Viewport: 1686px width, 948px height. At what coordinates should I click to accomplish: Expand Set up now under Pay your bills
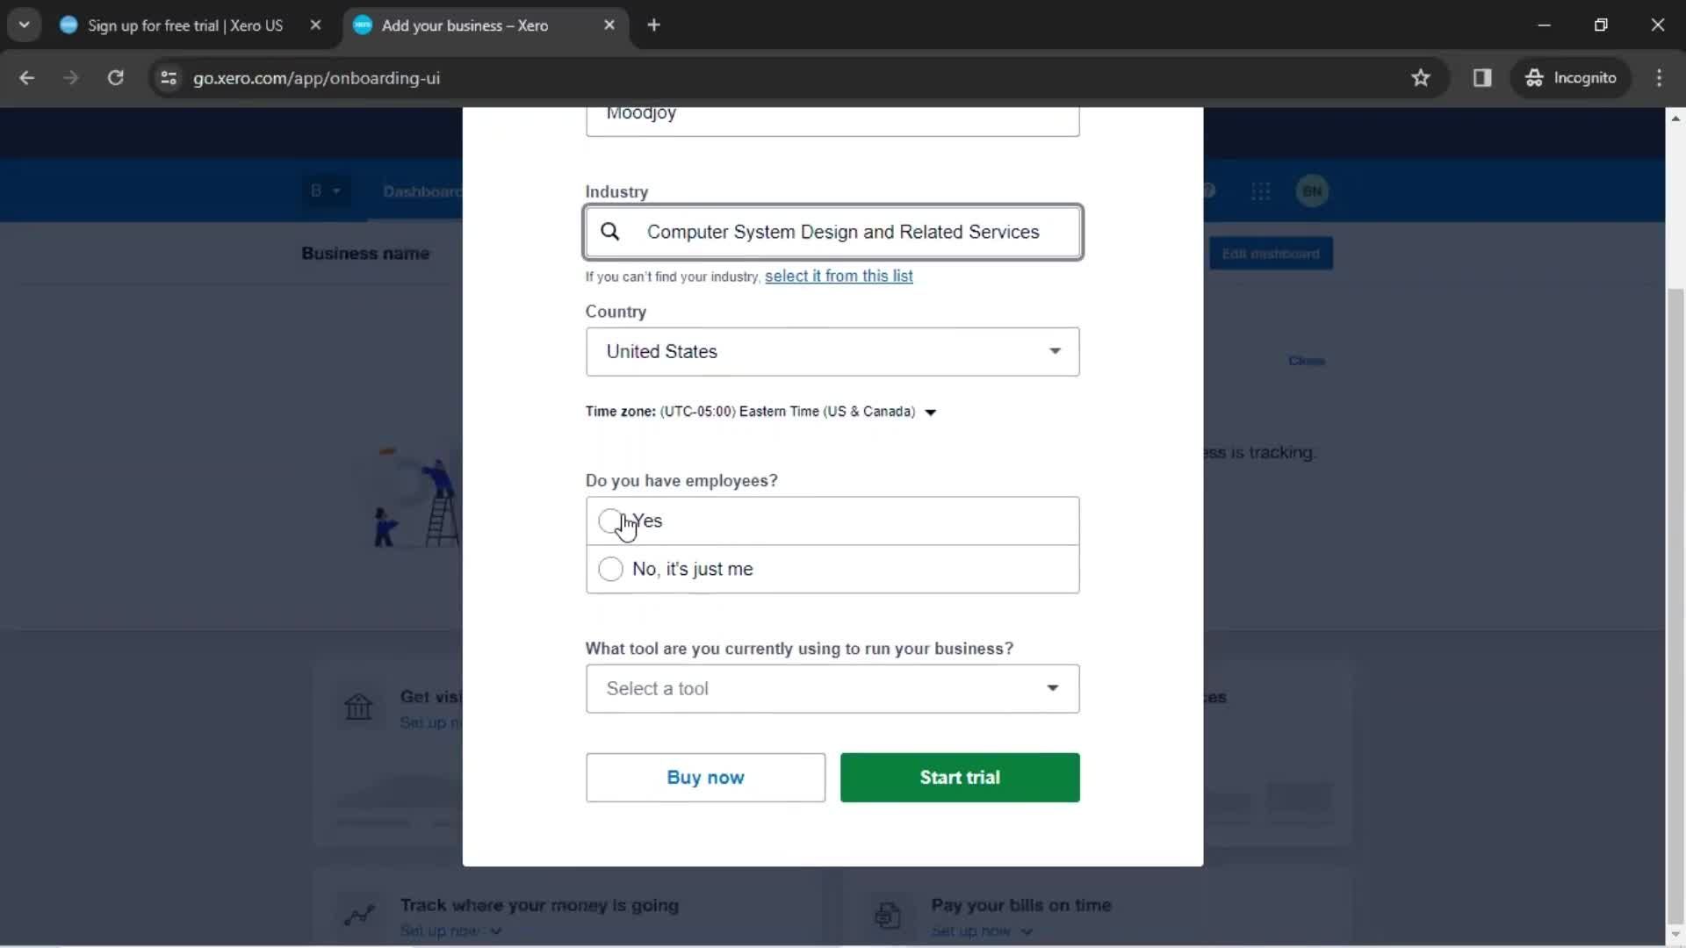click(982, 931)
